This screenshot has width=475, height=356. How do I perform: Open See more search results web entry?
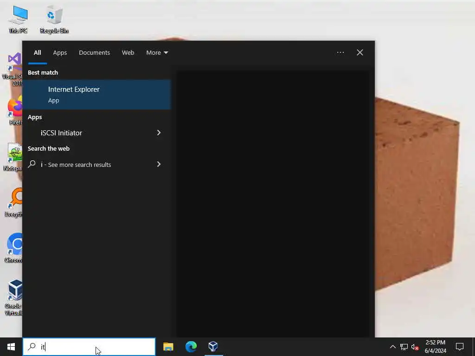point(76,165)
